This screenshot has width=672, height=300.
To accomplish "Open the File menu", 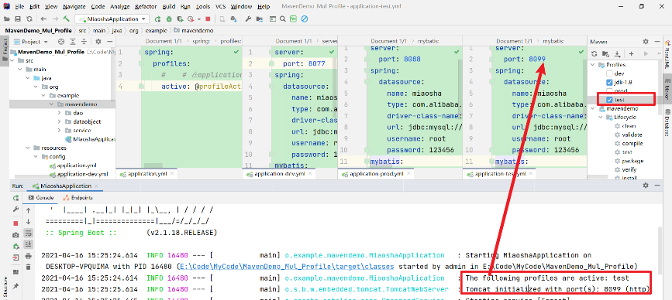I will coord(19,6).
